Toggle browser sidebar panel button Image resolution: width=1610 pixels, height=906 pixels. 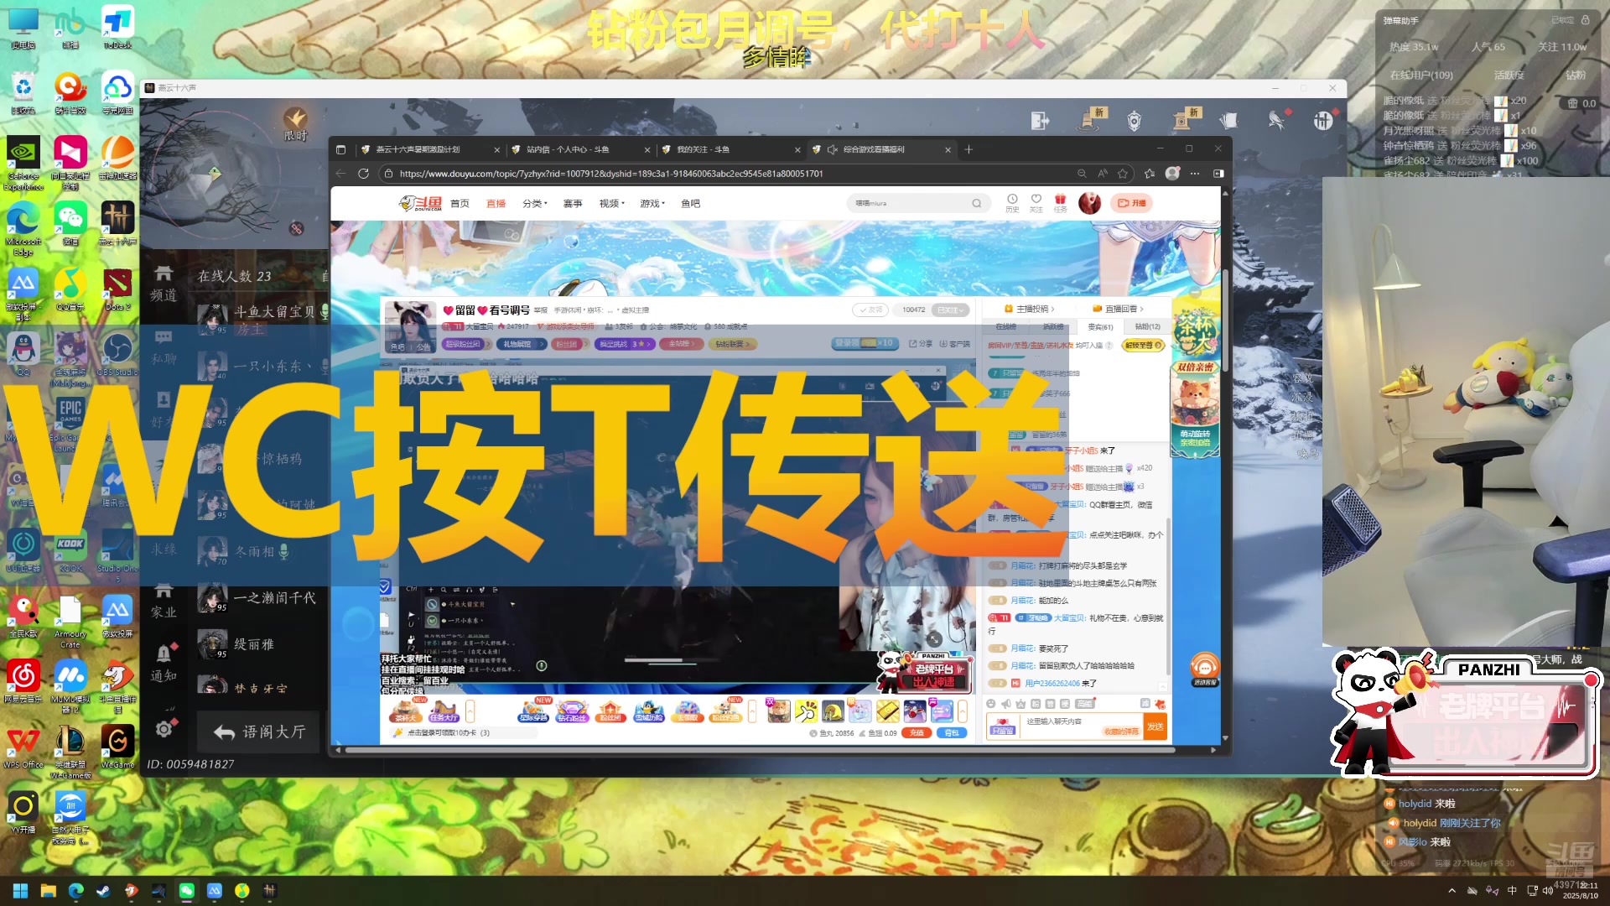pyautogui.click(x=1218, y=174)
